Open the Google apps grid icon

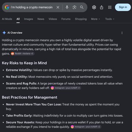pos(110,7)
